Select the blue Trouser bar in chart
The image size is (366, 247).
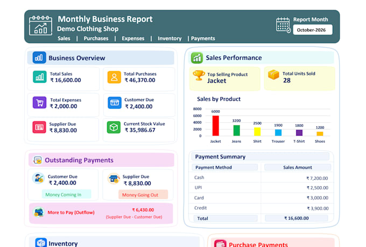point(278,132)
